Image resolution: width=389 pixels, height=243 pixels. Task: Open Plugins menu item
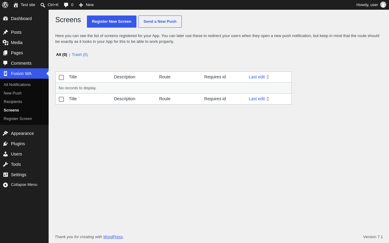click(x=24, y=144)
